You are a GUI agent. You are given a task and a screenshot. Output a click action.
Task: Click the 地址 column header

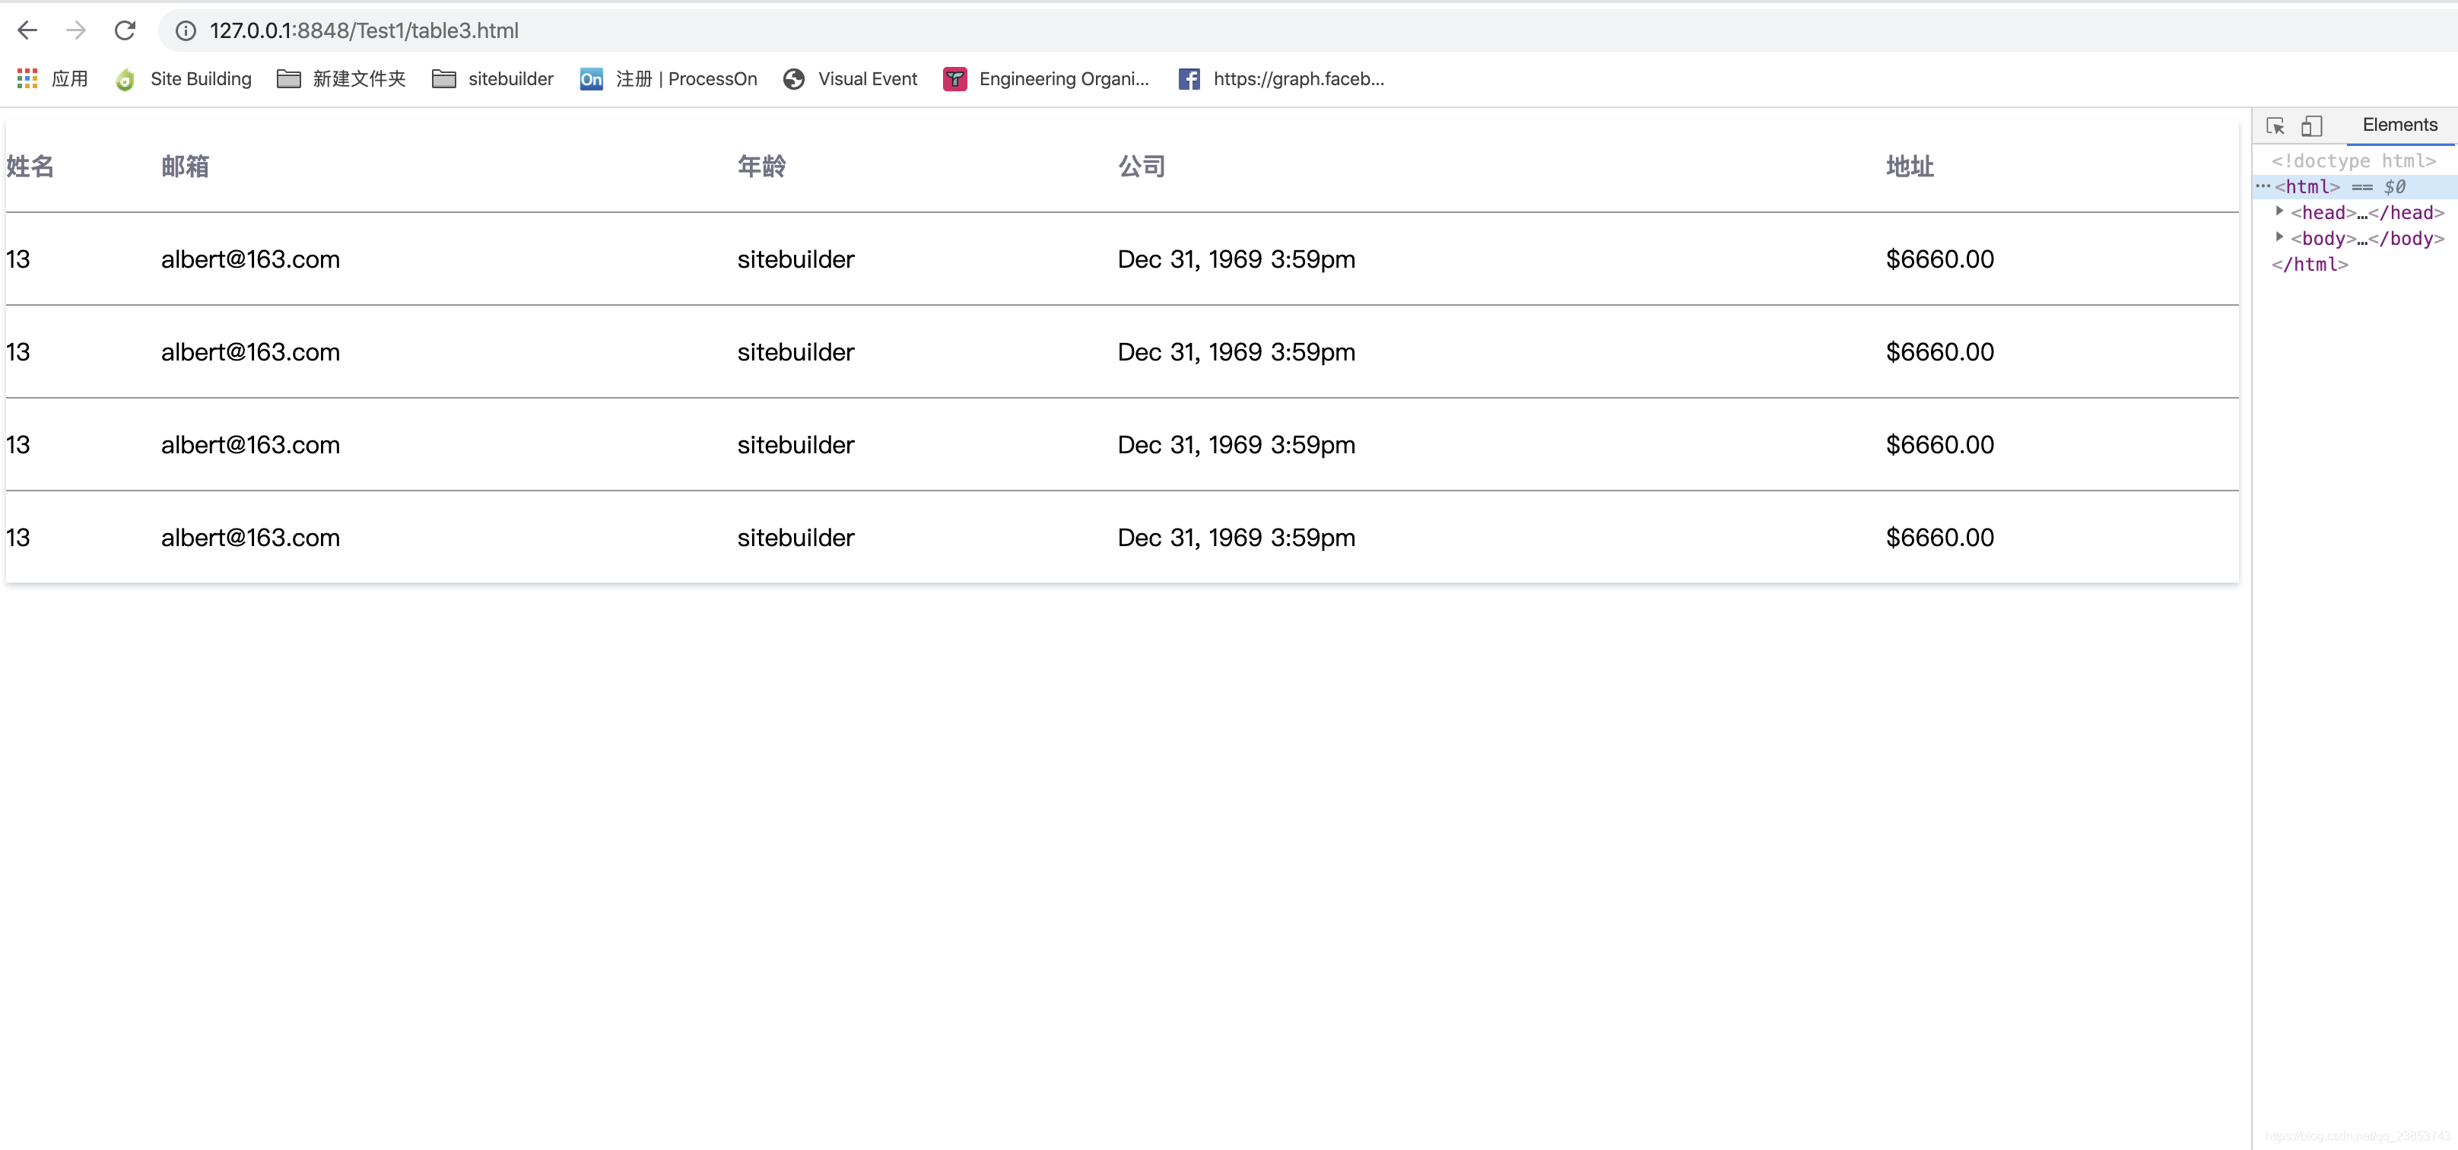pos(1910,166)
